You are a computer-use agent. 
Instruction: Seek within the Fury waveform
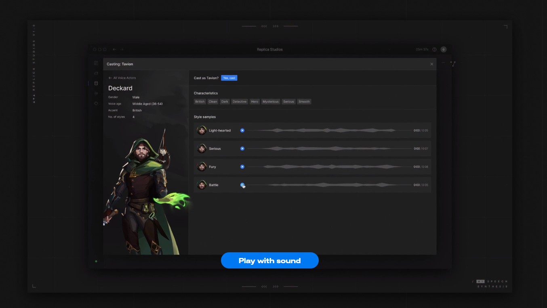329,167
